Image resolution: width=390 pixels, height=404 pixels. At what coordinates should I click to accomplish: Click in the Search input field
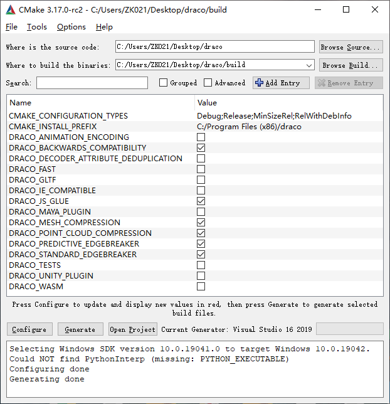point(92,83)
